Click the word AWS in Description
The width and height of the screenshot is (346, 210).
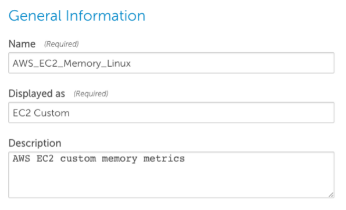(x=22, y=158)
